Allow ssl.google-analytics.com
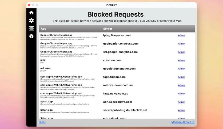Screen dimensions: 223x129 (181, 52)
